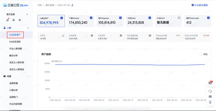216x111 pixels.
Task: Collapse the 人群 sidebar section
Action: click(28, 28)
